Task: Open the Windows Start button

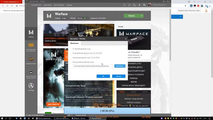Action: pyautogui.click(x=2, y=118)
